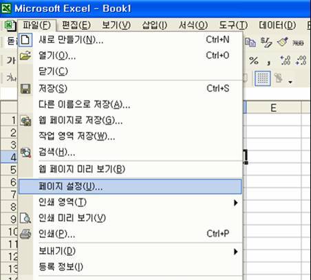
Task: Click the bold 가 formatting button
Action: pyautogui.click(x=11, y=61)
